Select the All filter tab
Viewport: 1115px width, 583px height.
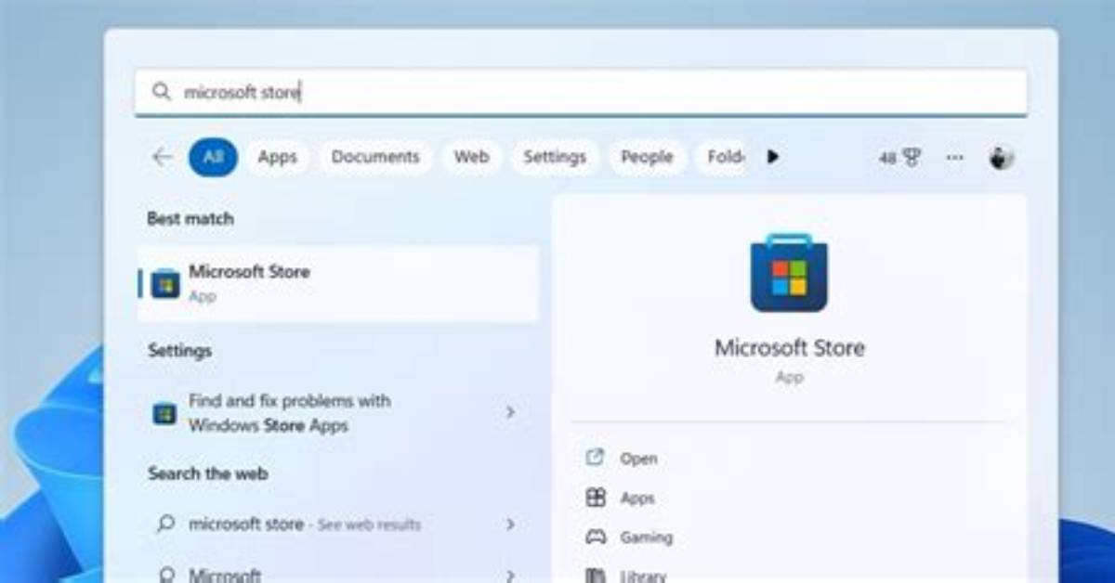click(x=213, y=157)
